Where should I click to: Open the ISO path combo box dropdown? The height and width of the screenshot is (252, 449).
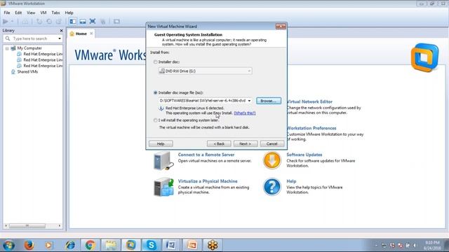pyautogui.click(x=249, y=101)
